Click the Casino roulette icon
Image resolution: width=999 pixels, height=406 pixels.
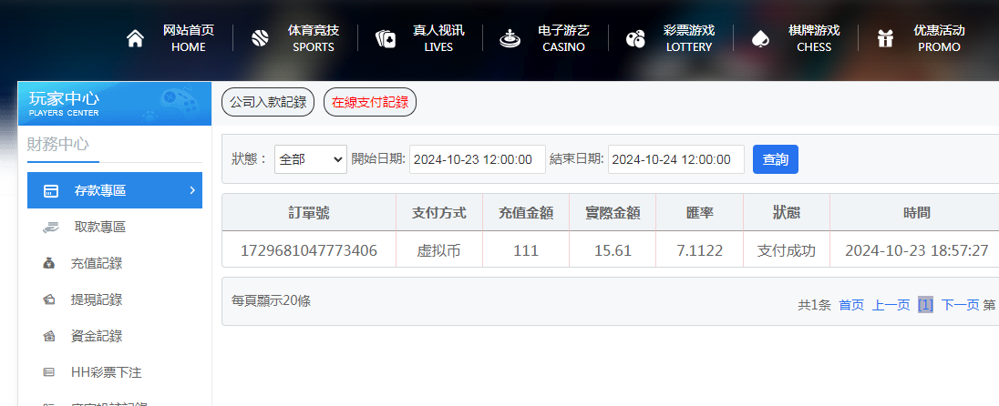(x=510, y=38)
